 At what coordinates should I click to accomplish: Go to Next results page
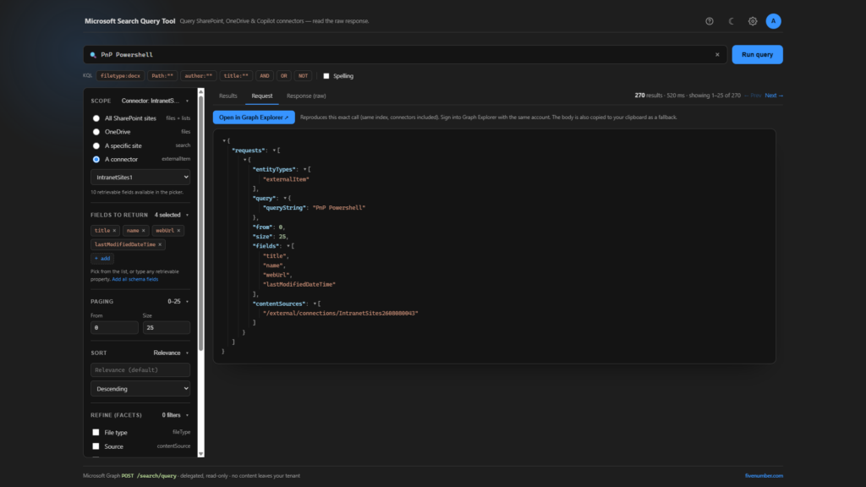coord(774,96)
